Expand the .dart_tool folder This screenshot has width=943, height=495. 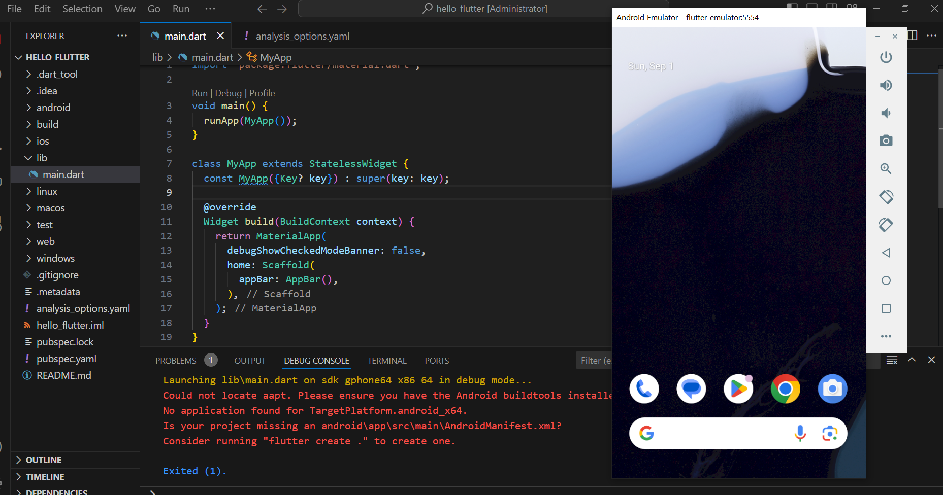point(75,74)
